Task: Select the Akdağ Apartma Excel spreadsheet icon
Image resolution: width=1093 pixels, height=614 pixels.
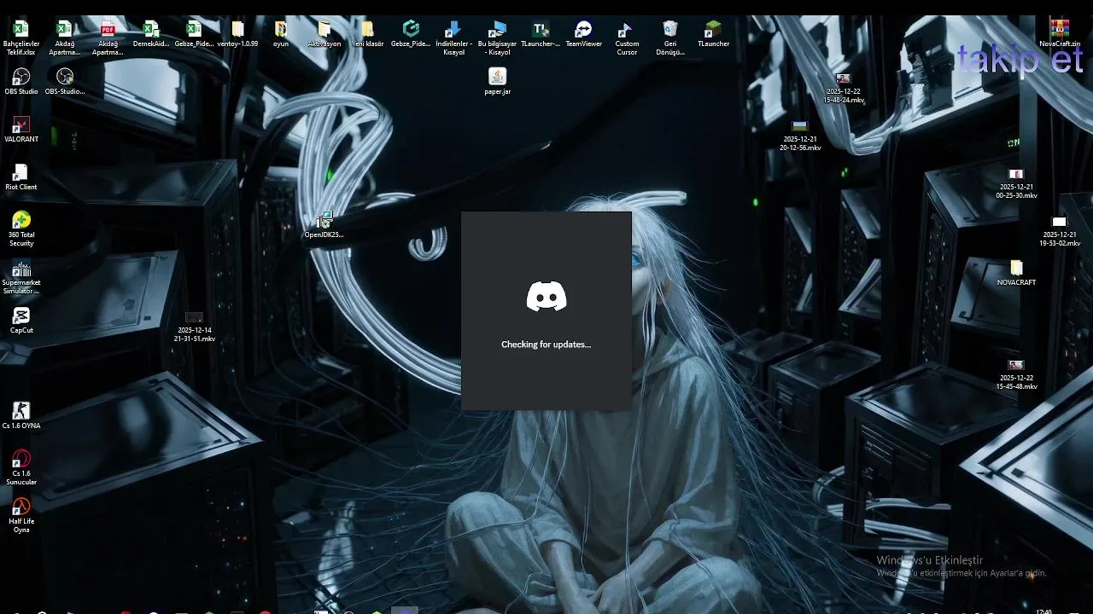Action: (x=65, y=30)
